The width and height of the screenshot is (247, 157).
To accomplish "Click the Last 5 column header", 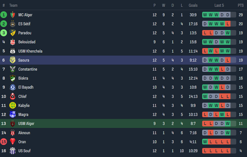I will coord(219,5).
